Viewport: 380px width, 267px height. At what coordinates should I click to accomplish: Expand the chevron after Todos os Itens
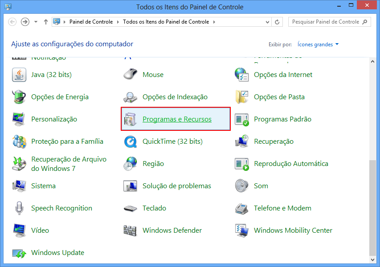[x=214, y=22]
